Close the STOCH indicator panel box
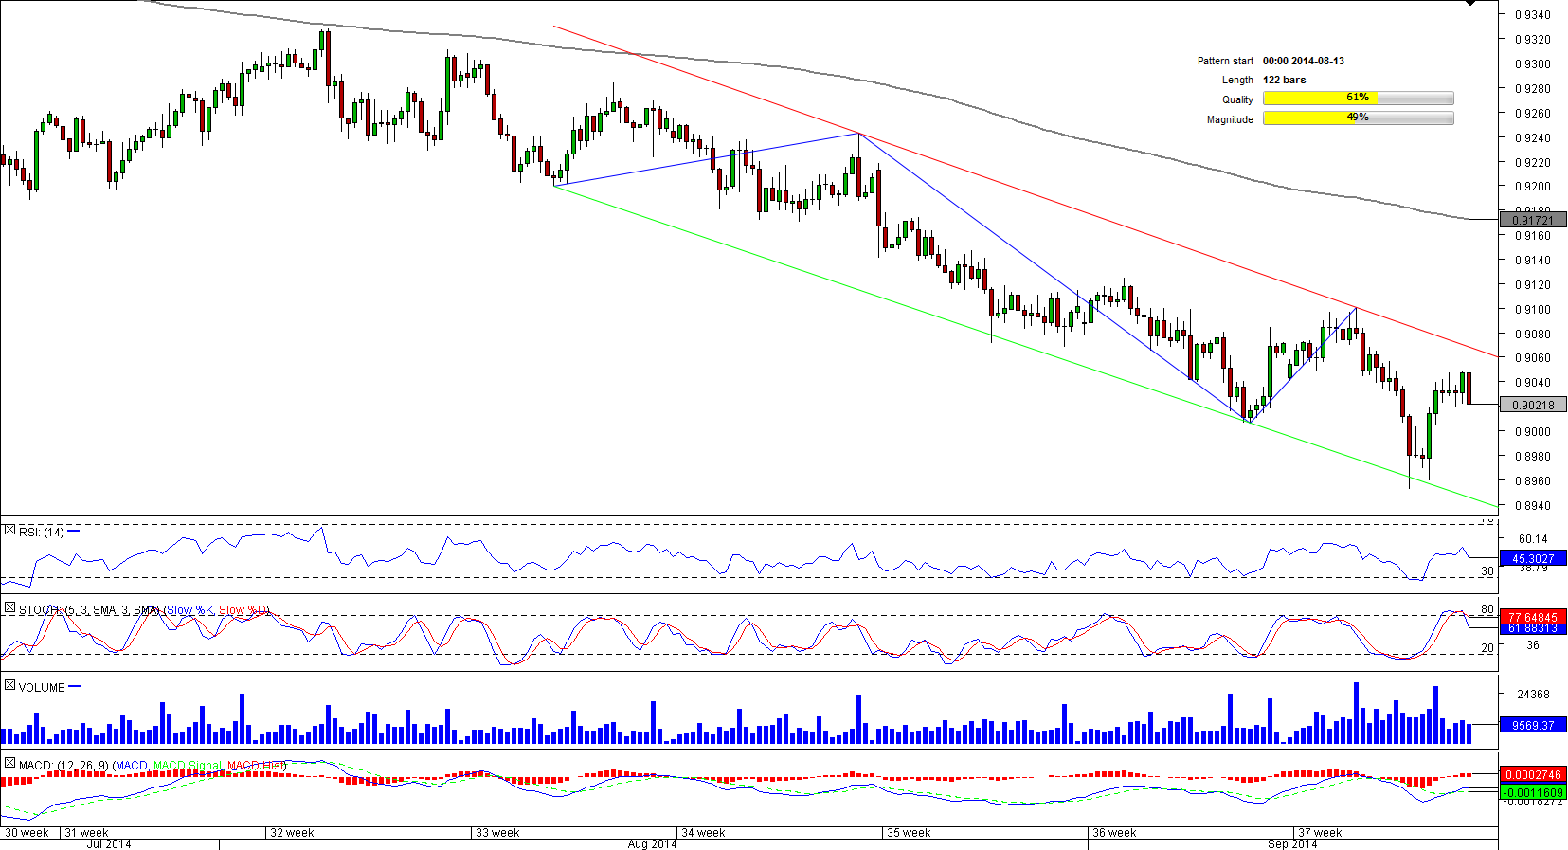Viewport: 1568px width, 850px height. click(9, 608)
